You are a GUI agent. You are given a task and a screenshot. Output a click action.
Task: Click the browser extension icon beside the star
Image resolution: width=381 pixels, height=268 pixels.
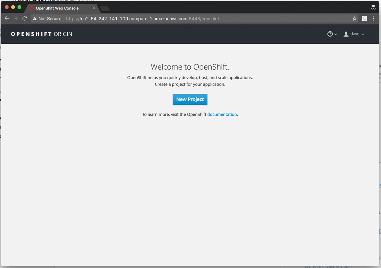(364, 18)
